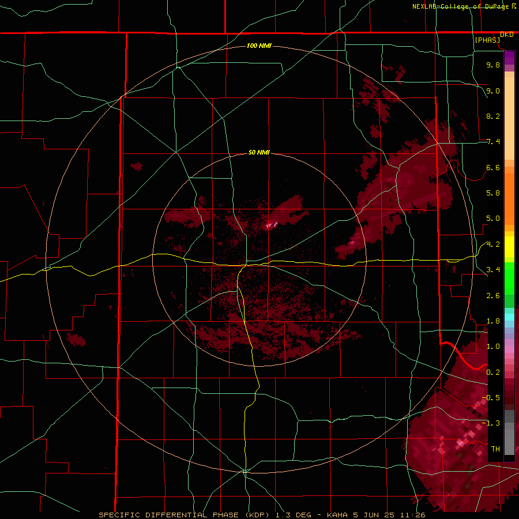Click the TH threshold label on the scale
The width and height of the screenshot is (519, 519).
[x=495, y=449]
